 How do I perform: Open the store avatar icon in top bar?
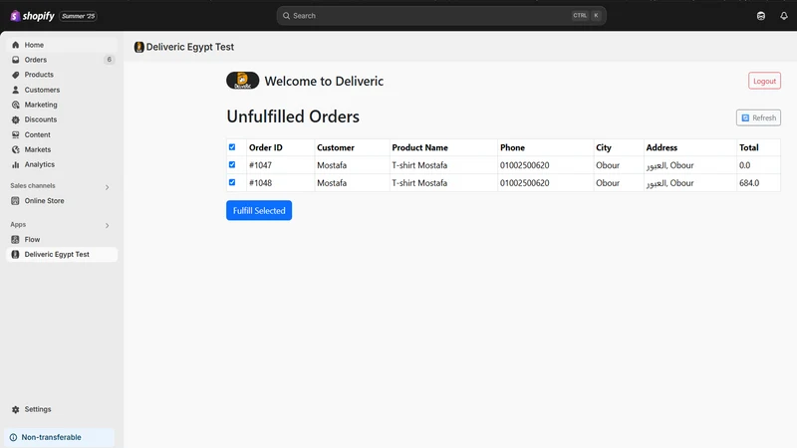click(761, 16)
